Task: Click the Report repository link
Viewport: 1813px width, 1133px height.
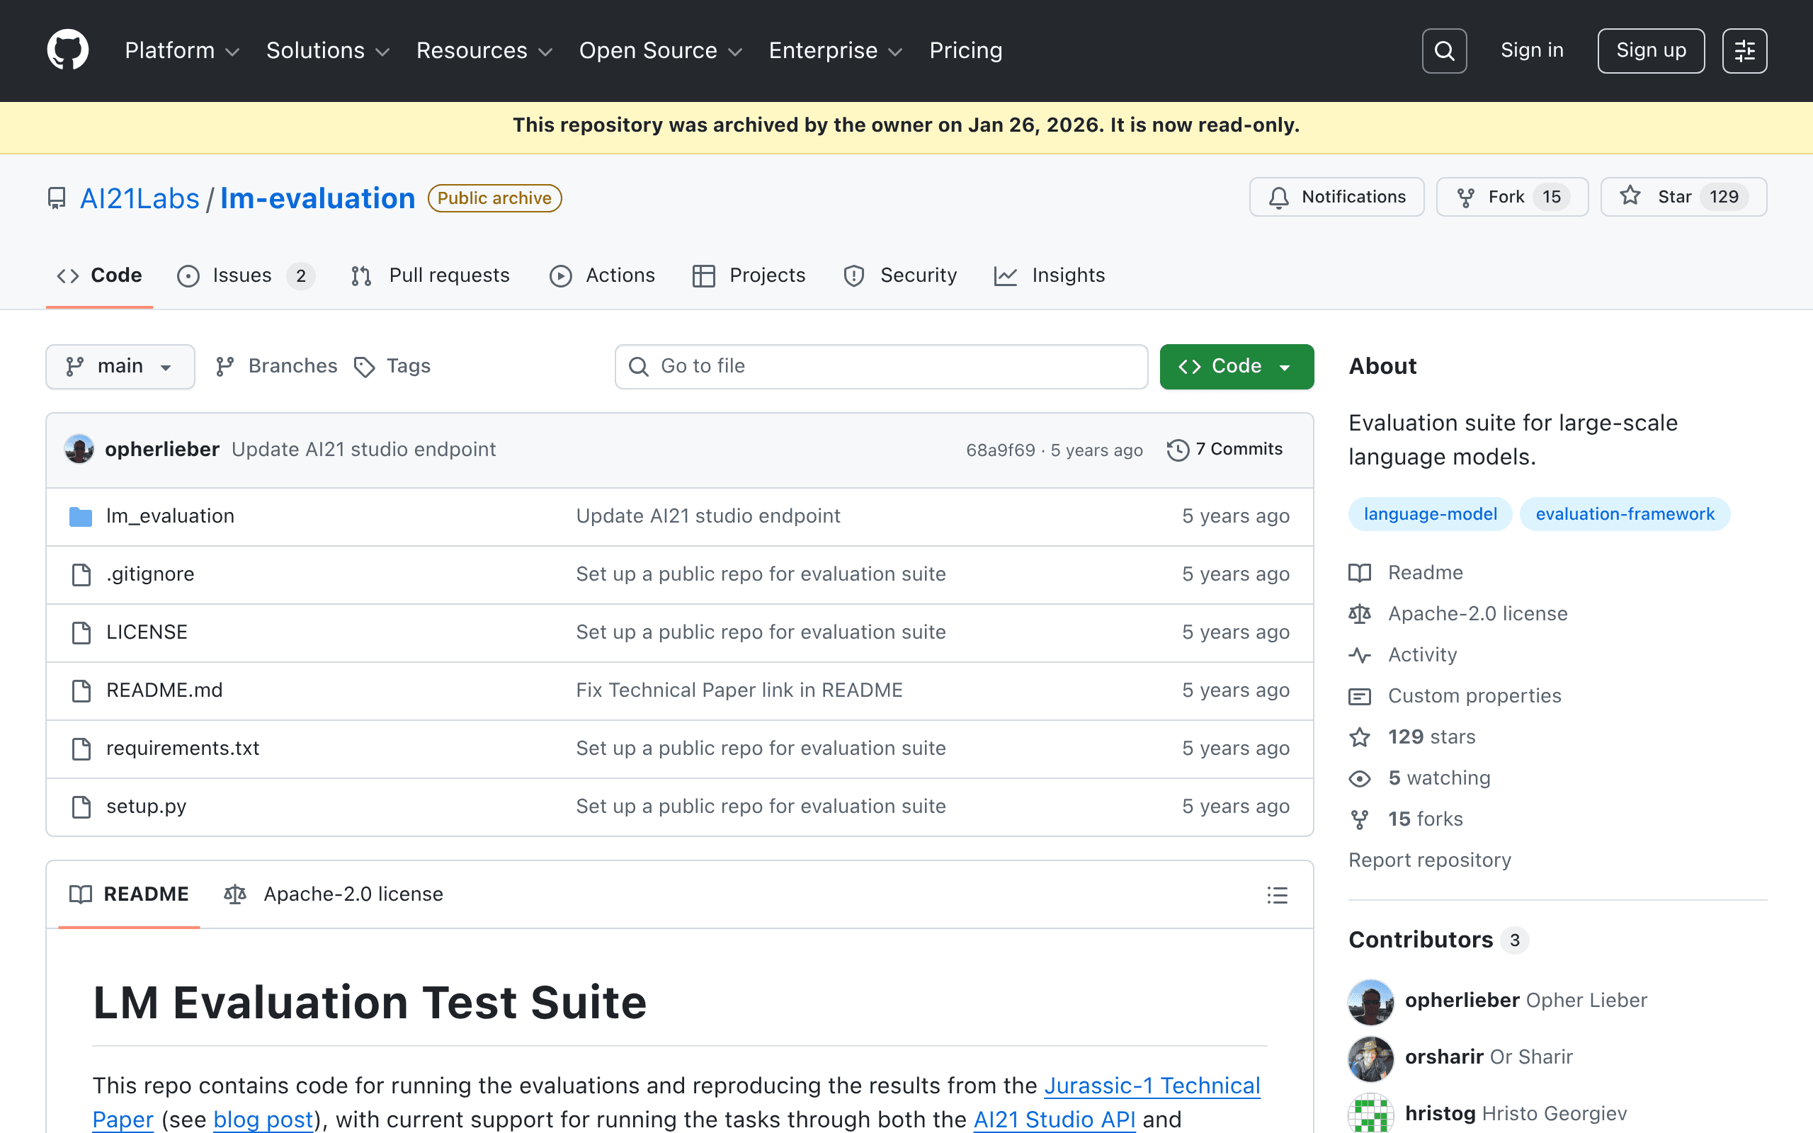Action: 1429,860
